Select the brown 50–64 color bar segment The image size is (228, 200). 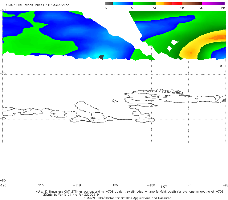coord(192,4)
